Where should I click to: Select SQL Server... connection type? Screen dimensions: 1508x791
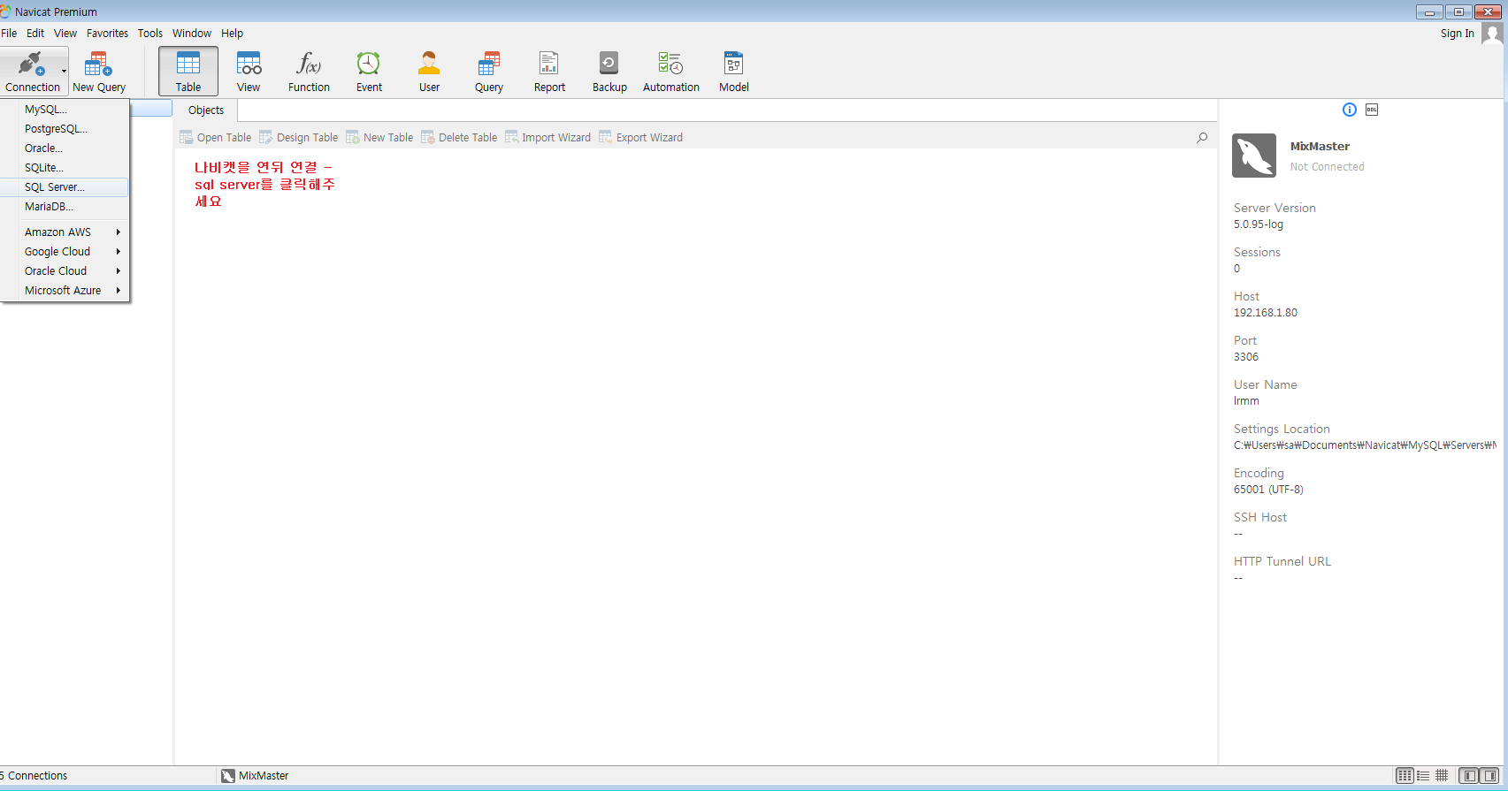pyautogui.click(x=65, y=187)
